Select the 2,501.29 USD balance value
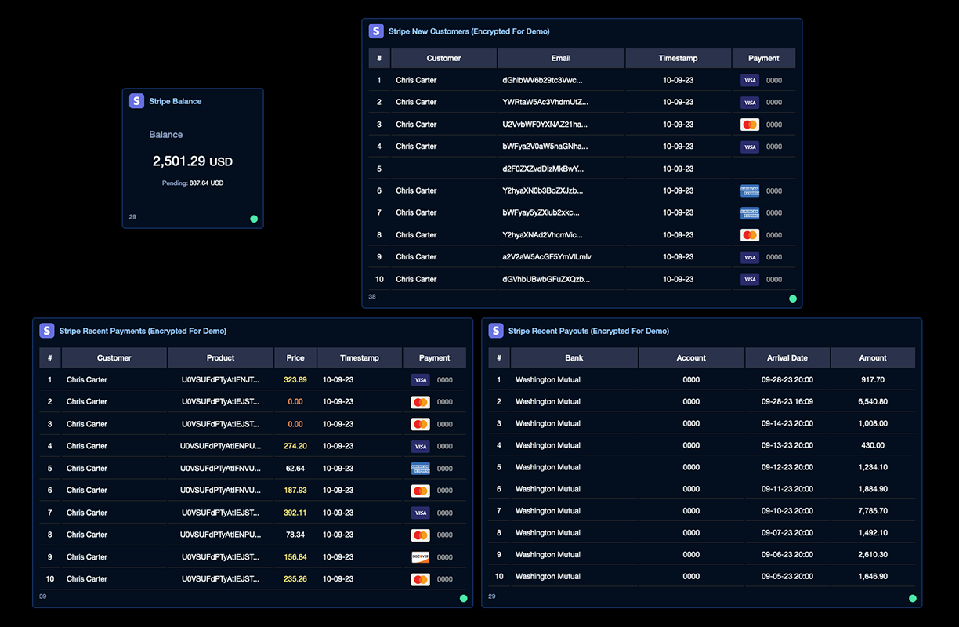The width and height of the screenshot is (959, 627). point(193,161)
